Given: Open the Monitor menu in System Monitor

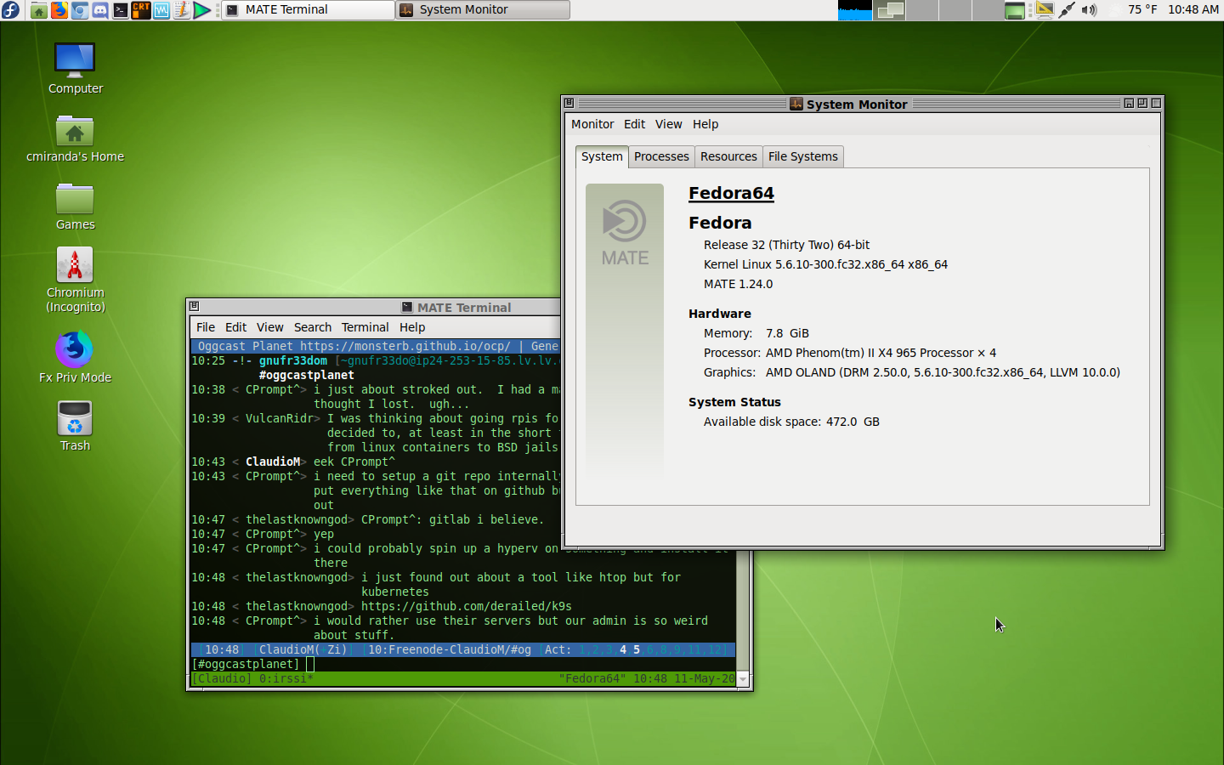Looking at the screenshot, I should 592,124.
